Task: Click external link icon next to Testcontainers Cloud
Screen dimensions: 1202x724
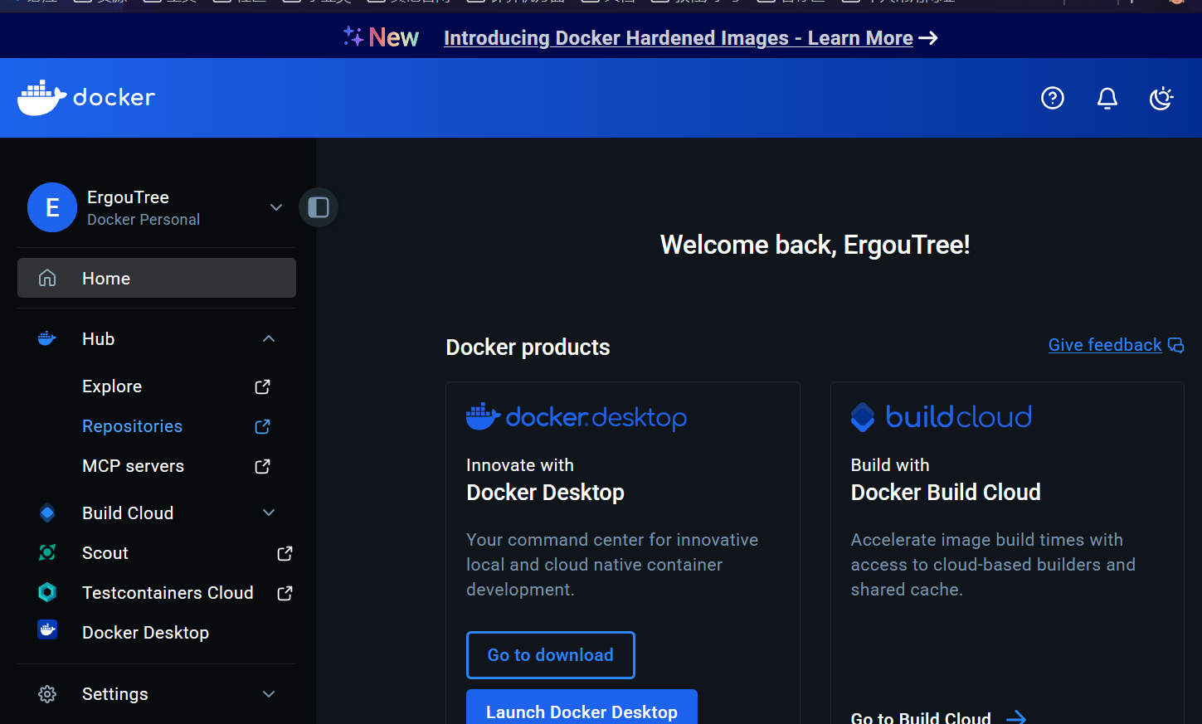Action: (285, 593)
